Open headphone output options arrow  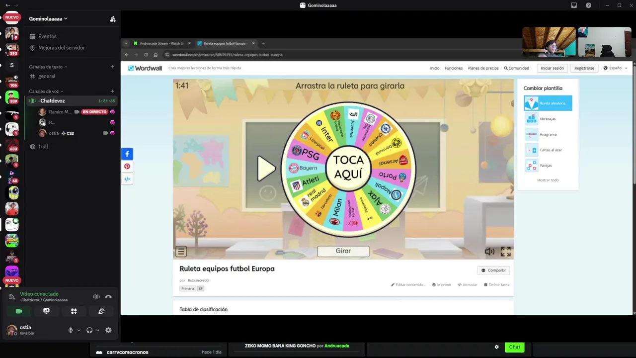coord(97,330)
